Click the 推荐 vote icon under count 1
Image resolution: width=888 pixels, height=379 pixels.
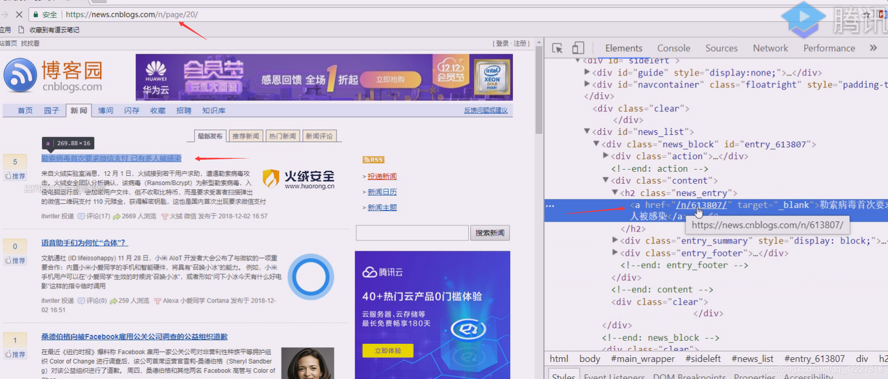point(16,355)
